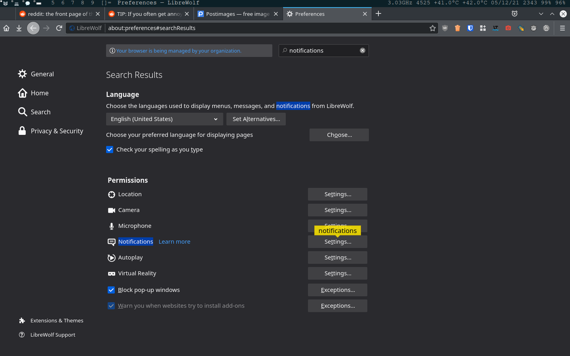Open Exceptions for add-on install warnings
The width and height of the screenshot is (570, 356).
coord(338,306)
